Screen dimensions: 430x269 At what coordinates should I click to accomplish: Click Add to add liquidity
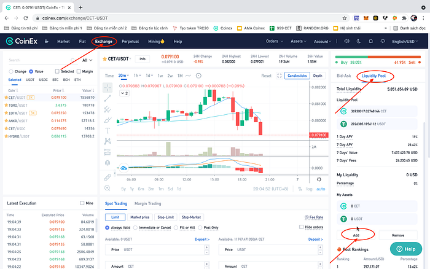pyautogui.click(x=356, y=235)
